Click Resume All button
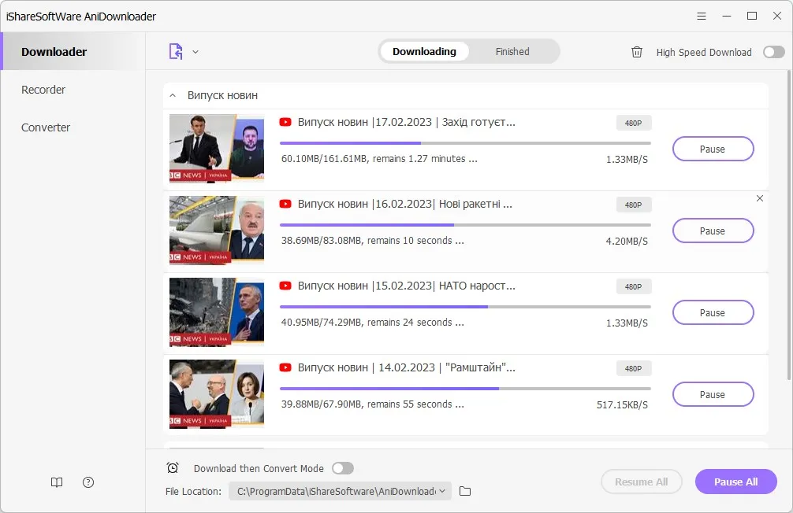 click(x=642, y=482)
